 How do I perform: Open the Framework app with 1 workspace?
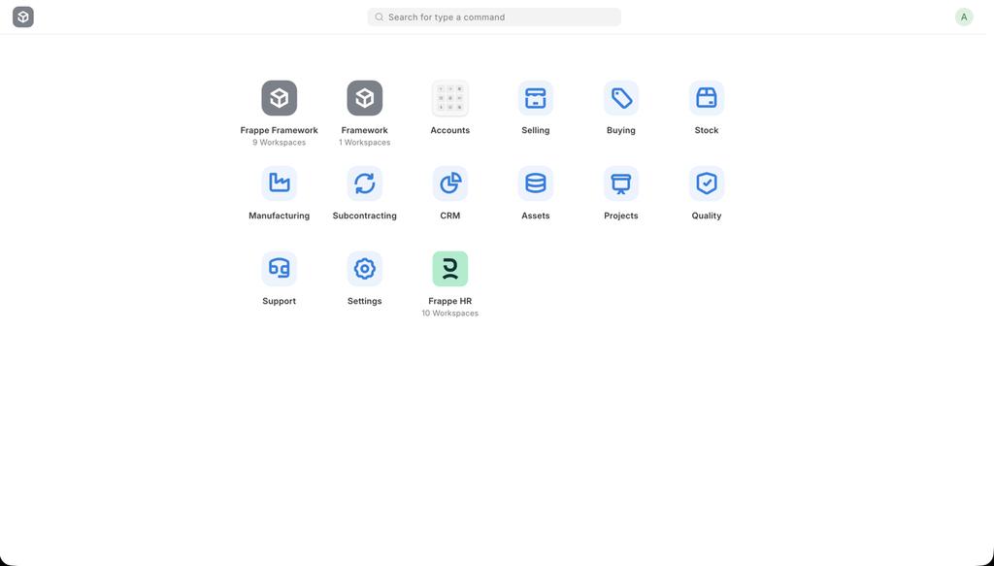coord(365,98)
